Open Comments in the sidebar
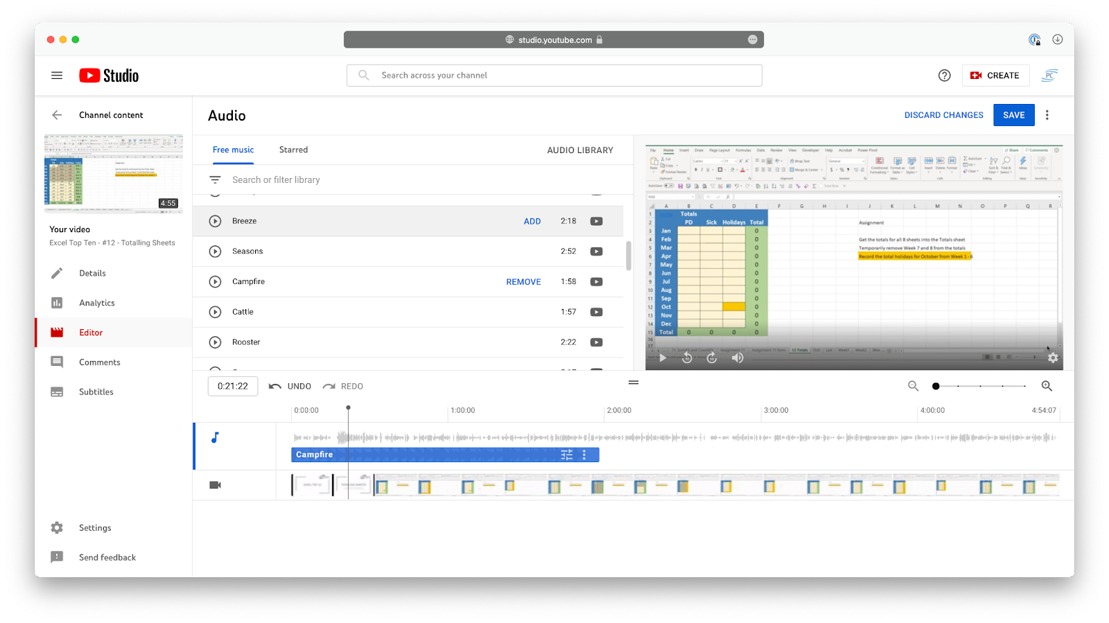This screenshot has width=1109, height=623. [99, 362]
